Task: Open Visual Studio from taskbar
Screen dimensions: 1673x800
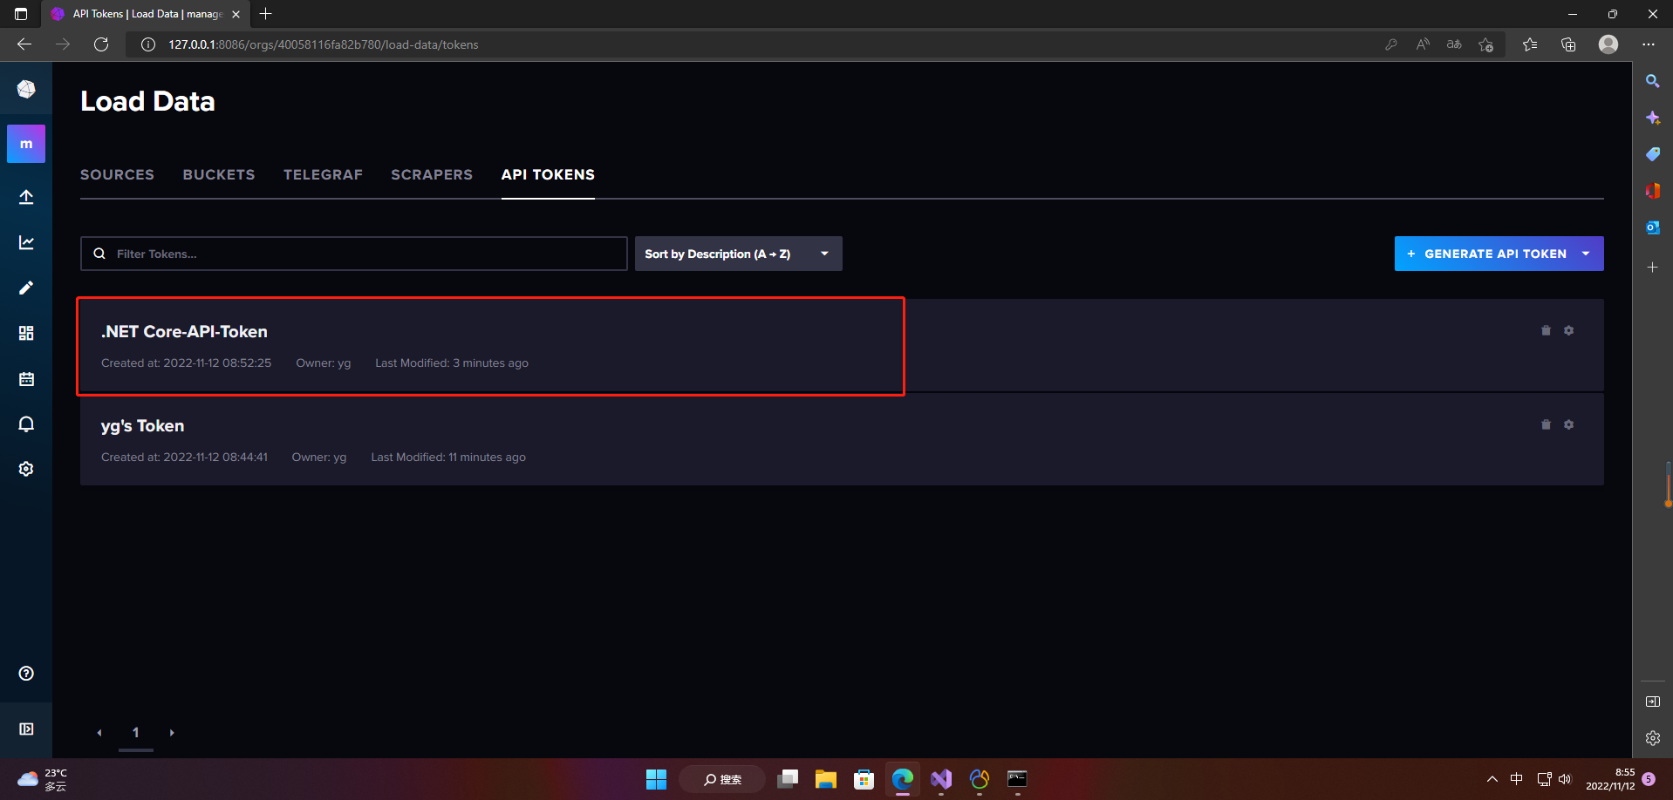Action: click(x=940, y=779)
